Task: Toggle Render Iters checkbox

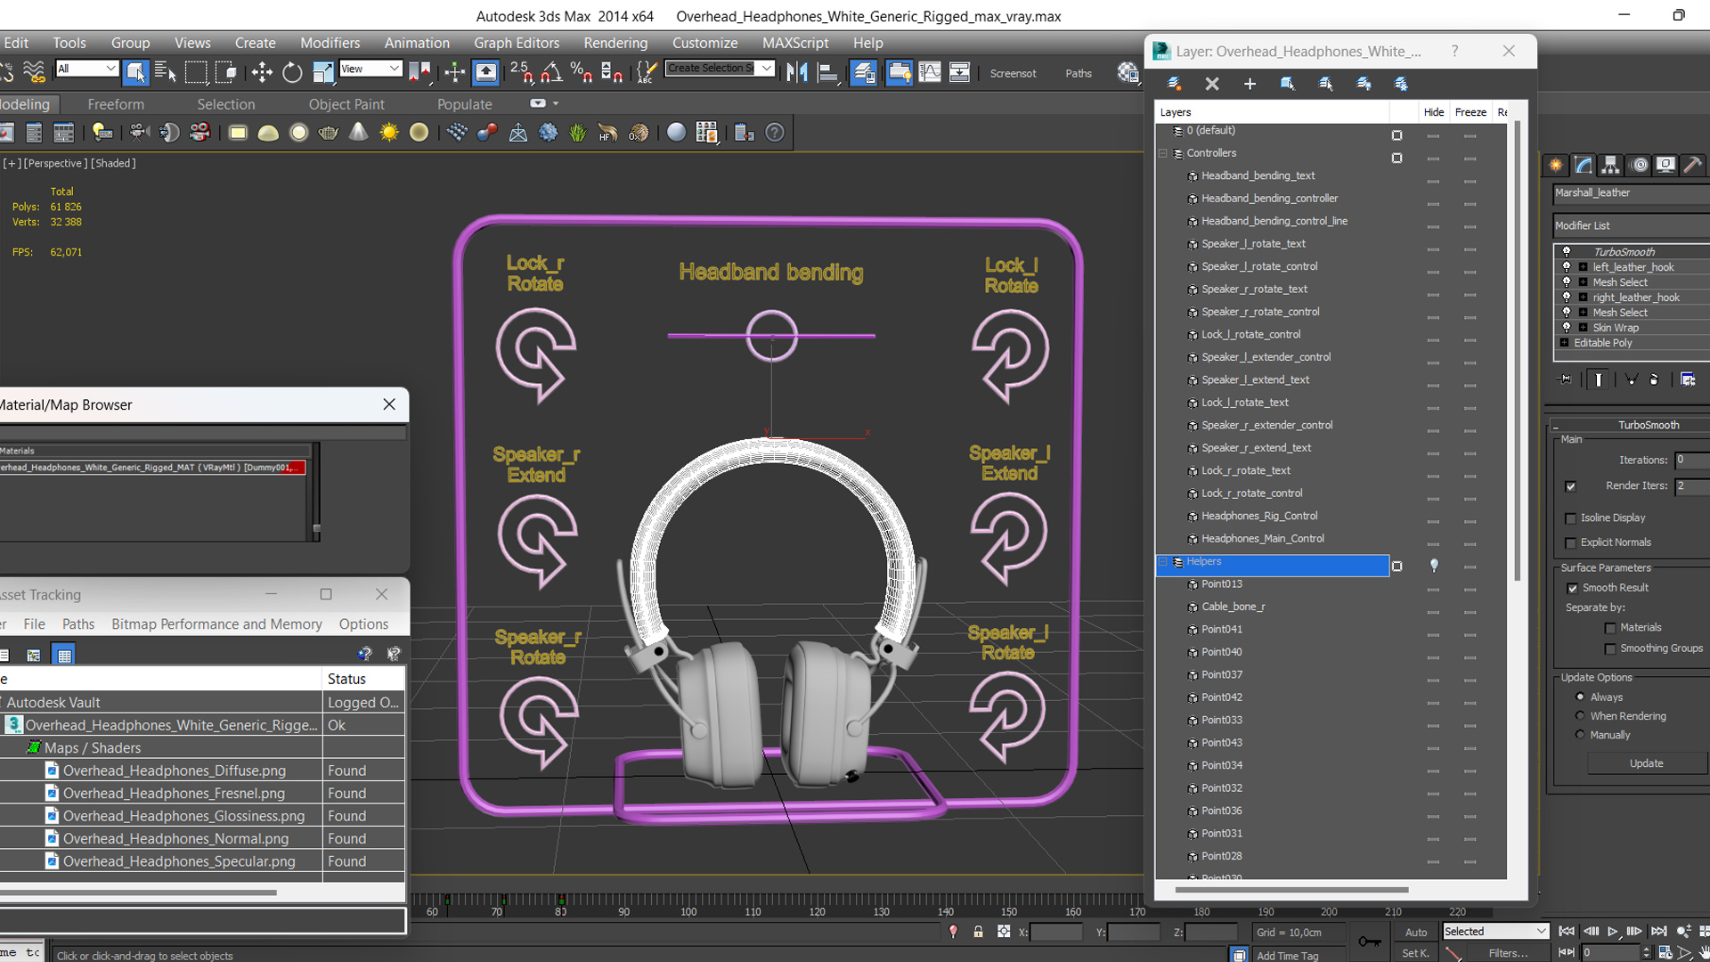Action: 1571,486
